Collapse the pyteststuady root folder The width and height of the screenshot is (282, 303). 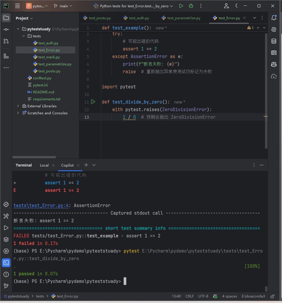tap(18, 29)
